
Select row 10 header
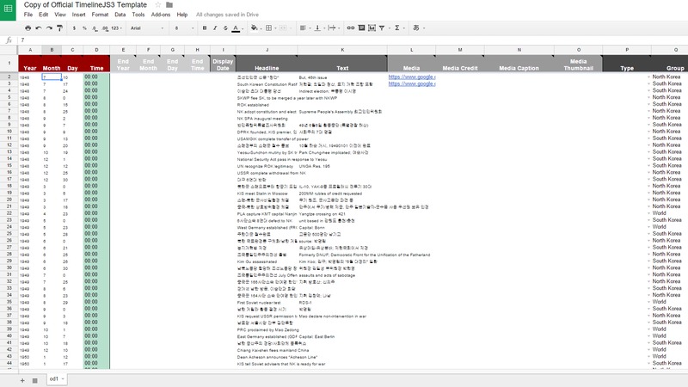pos(9,132)
